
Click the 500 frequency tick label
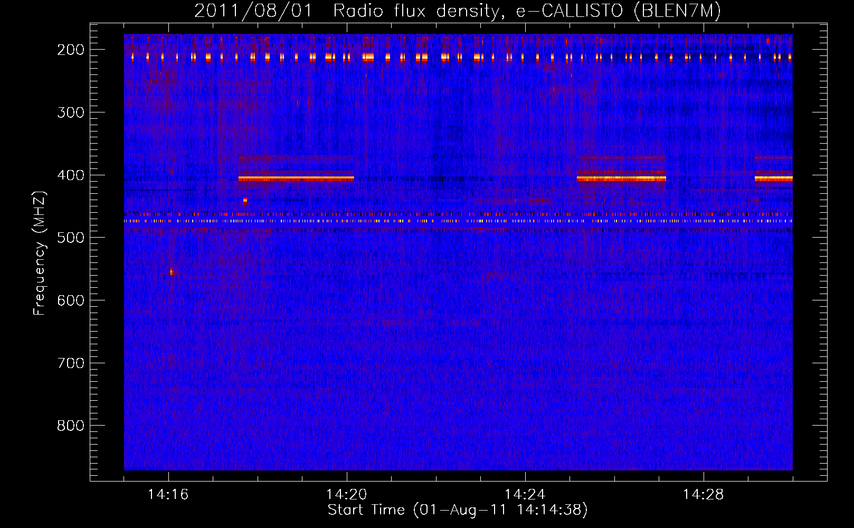(71, 238)
